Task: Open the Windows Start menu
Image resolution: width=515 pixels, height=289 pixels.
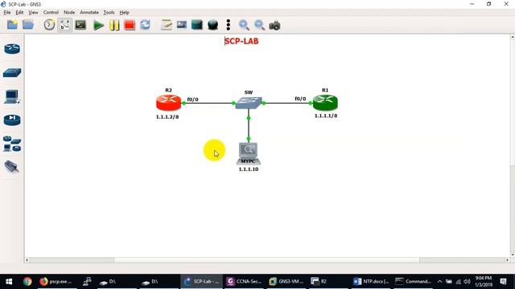Action: coord(9,282)
